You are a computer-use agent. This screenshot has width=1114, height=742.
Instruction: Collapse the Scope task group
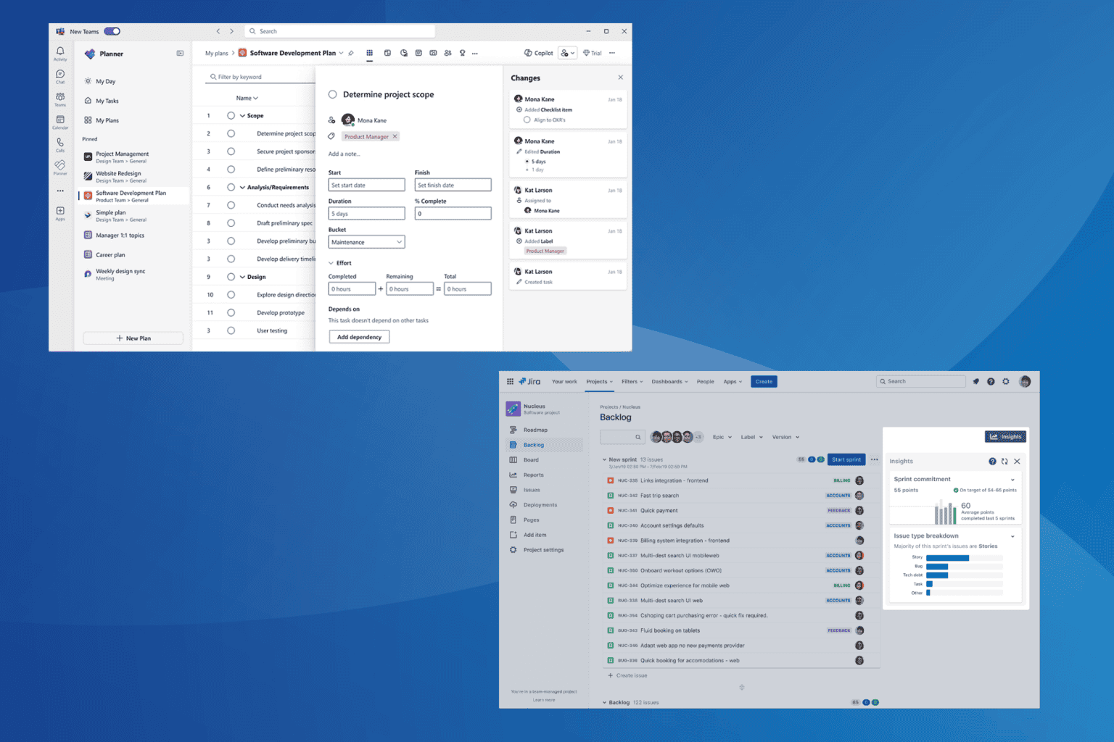[242, 115]
